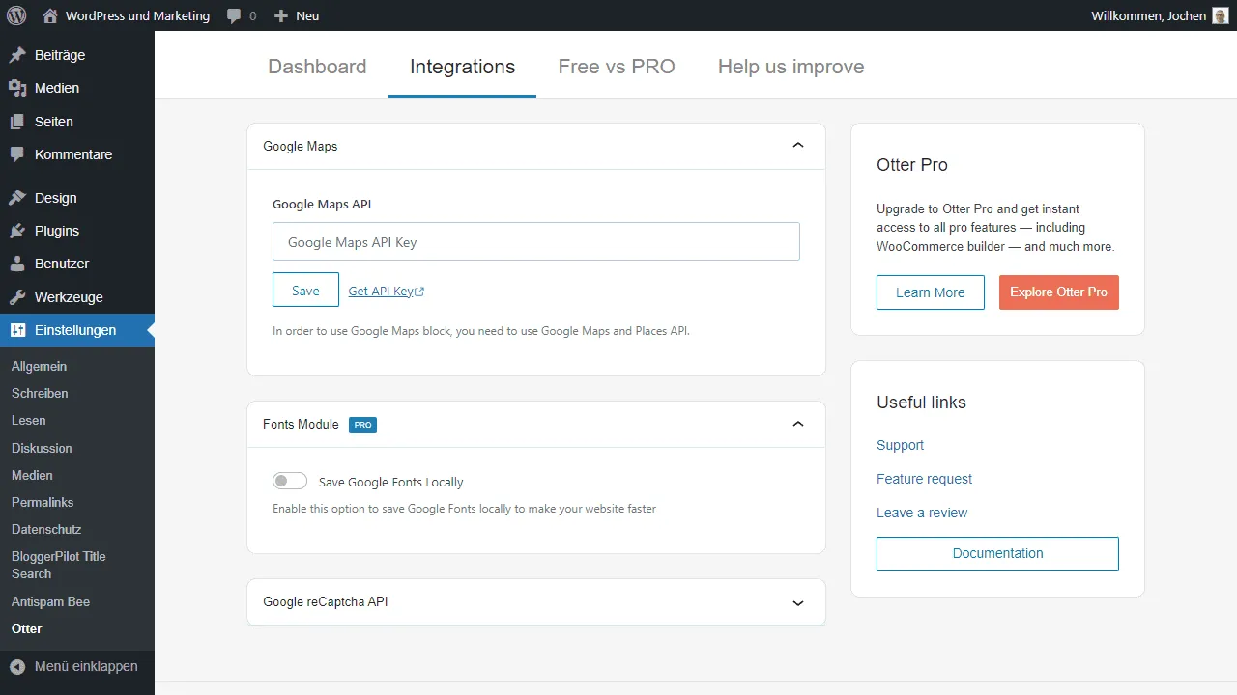Viewport: 1237px width, 695px height.
Task: Open Allgemein settings submenu
Action: pyautogui.click(x=39, y=366)
